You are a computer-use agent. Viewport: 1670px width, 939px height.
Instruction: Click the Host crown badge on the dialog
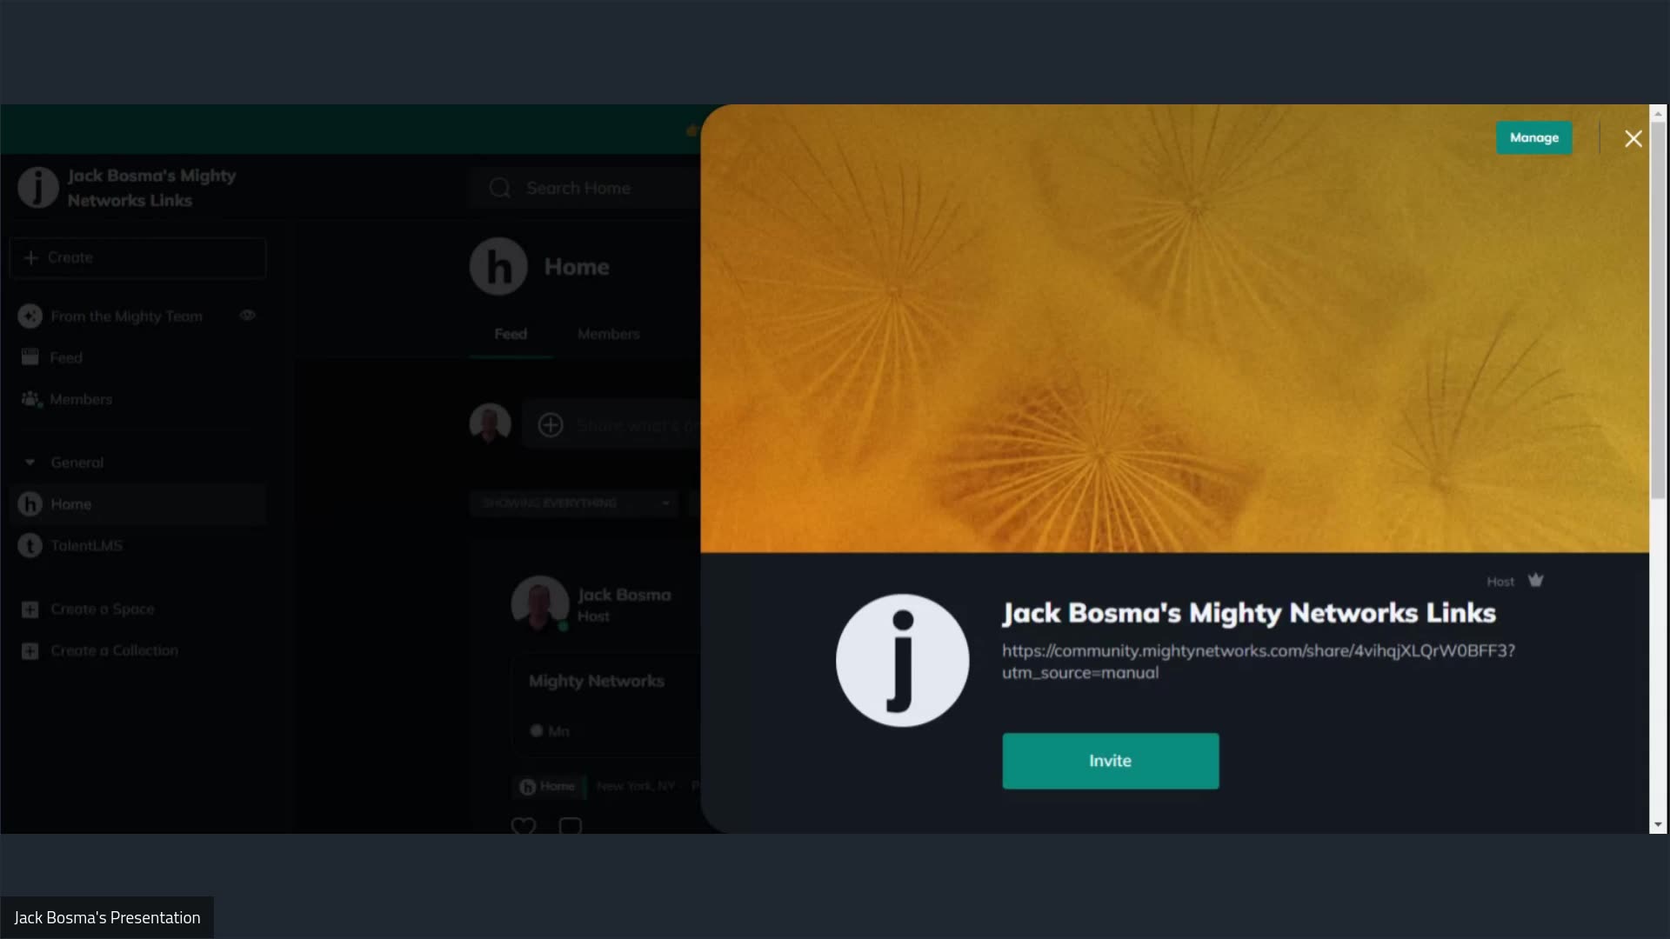coord(1536,580)
